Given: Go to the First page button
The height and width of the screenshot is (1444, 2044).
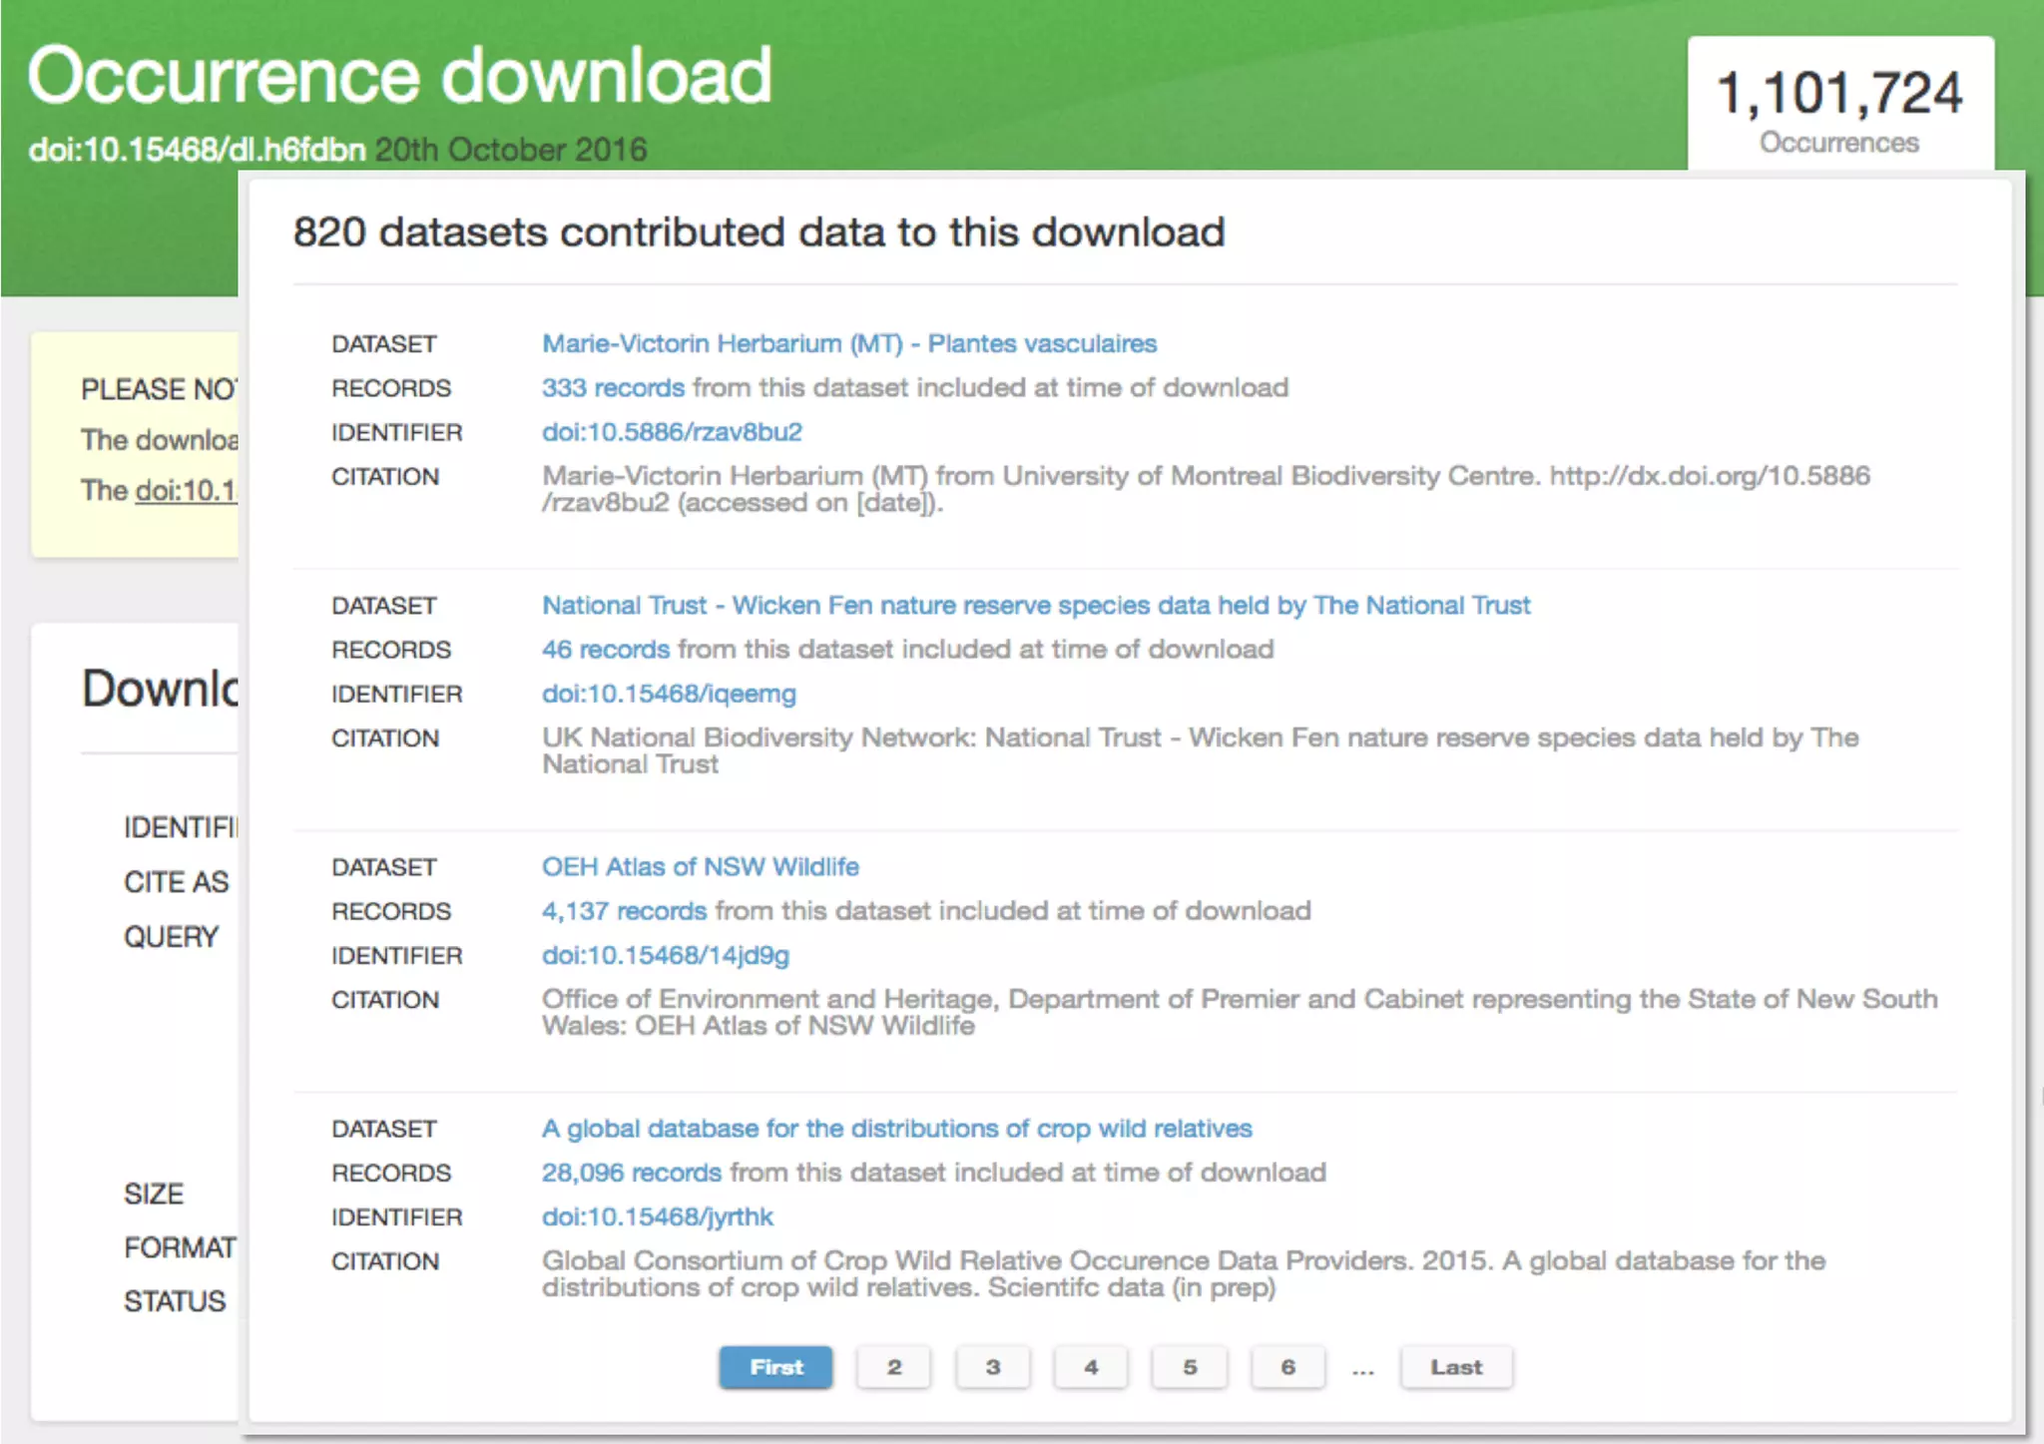Looking at the screenshot, I should (775, 1367).
